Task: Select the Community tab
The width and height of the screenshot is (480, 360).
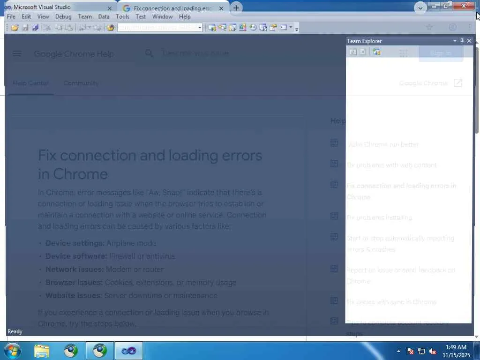Action: point(81,83)
